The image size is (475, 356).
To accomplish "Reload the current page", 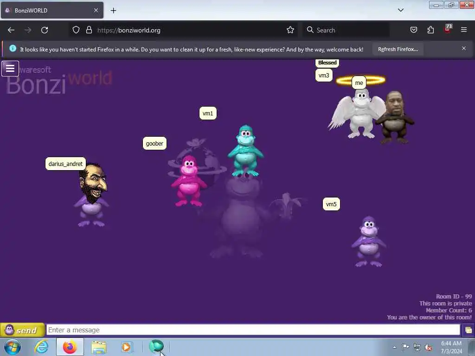I will click(x=45, y=30).
